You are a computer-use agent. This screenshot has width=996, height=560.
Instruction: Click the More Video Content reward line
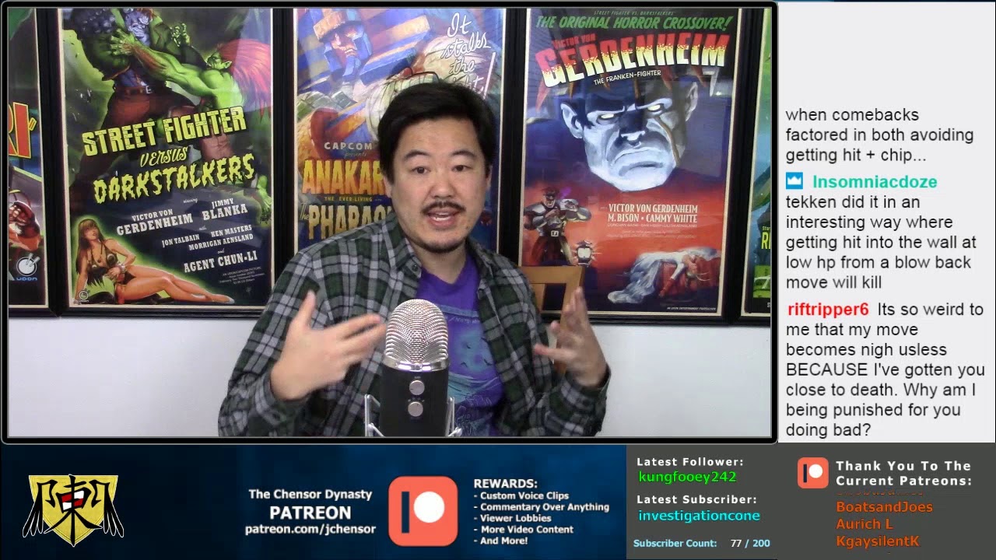524,530
